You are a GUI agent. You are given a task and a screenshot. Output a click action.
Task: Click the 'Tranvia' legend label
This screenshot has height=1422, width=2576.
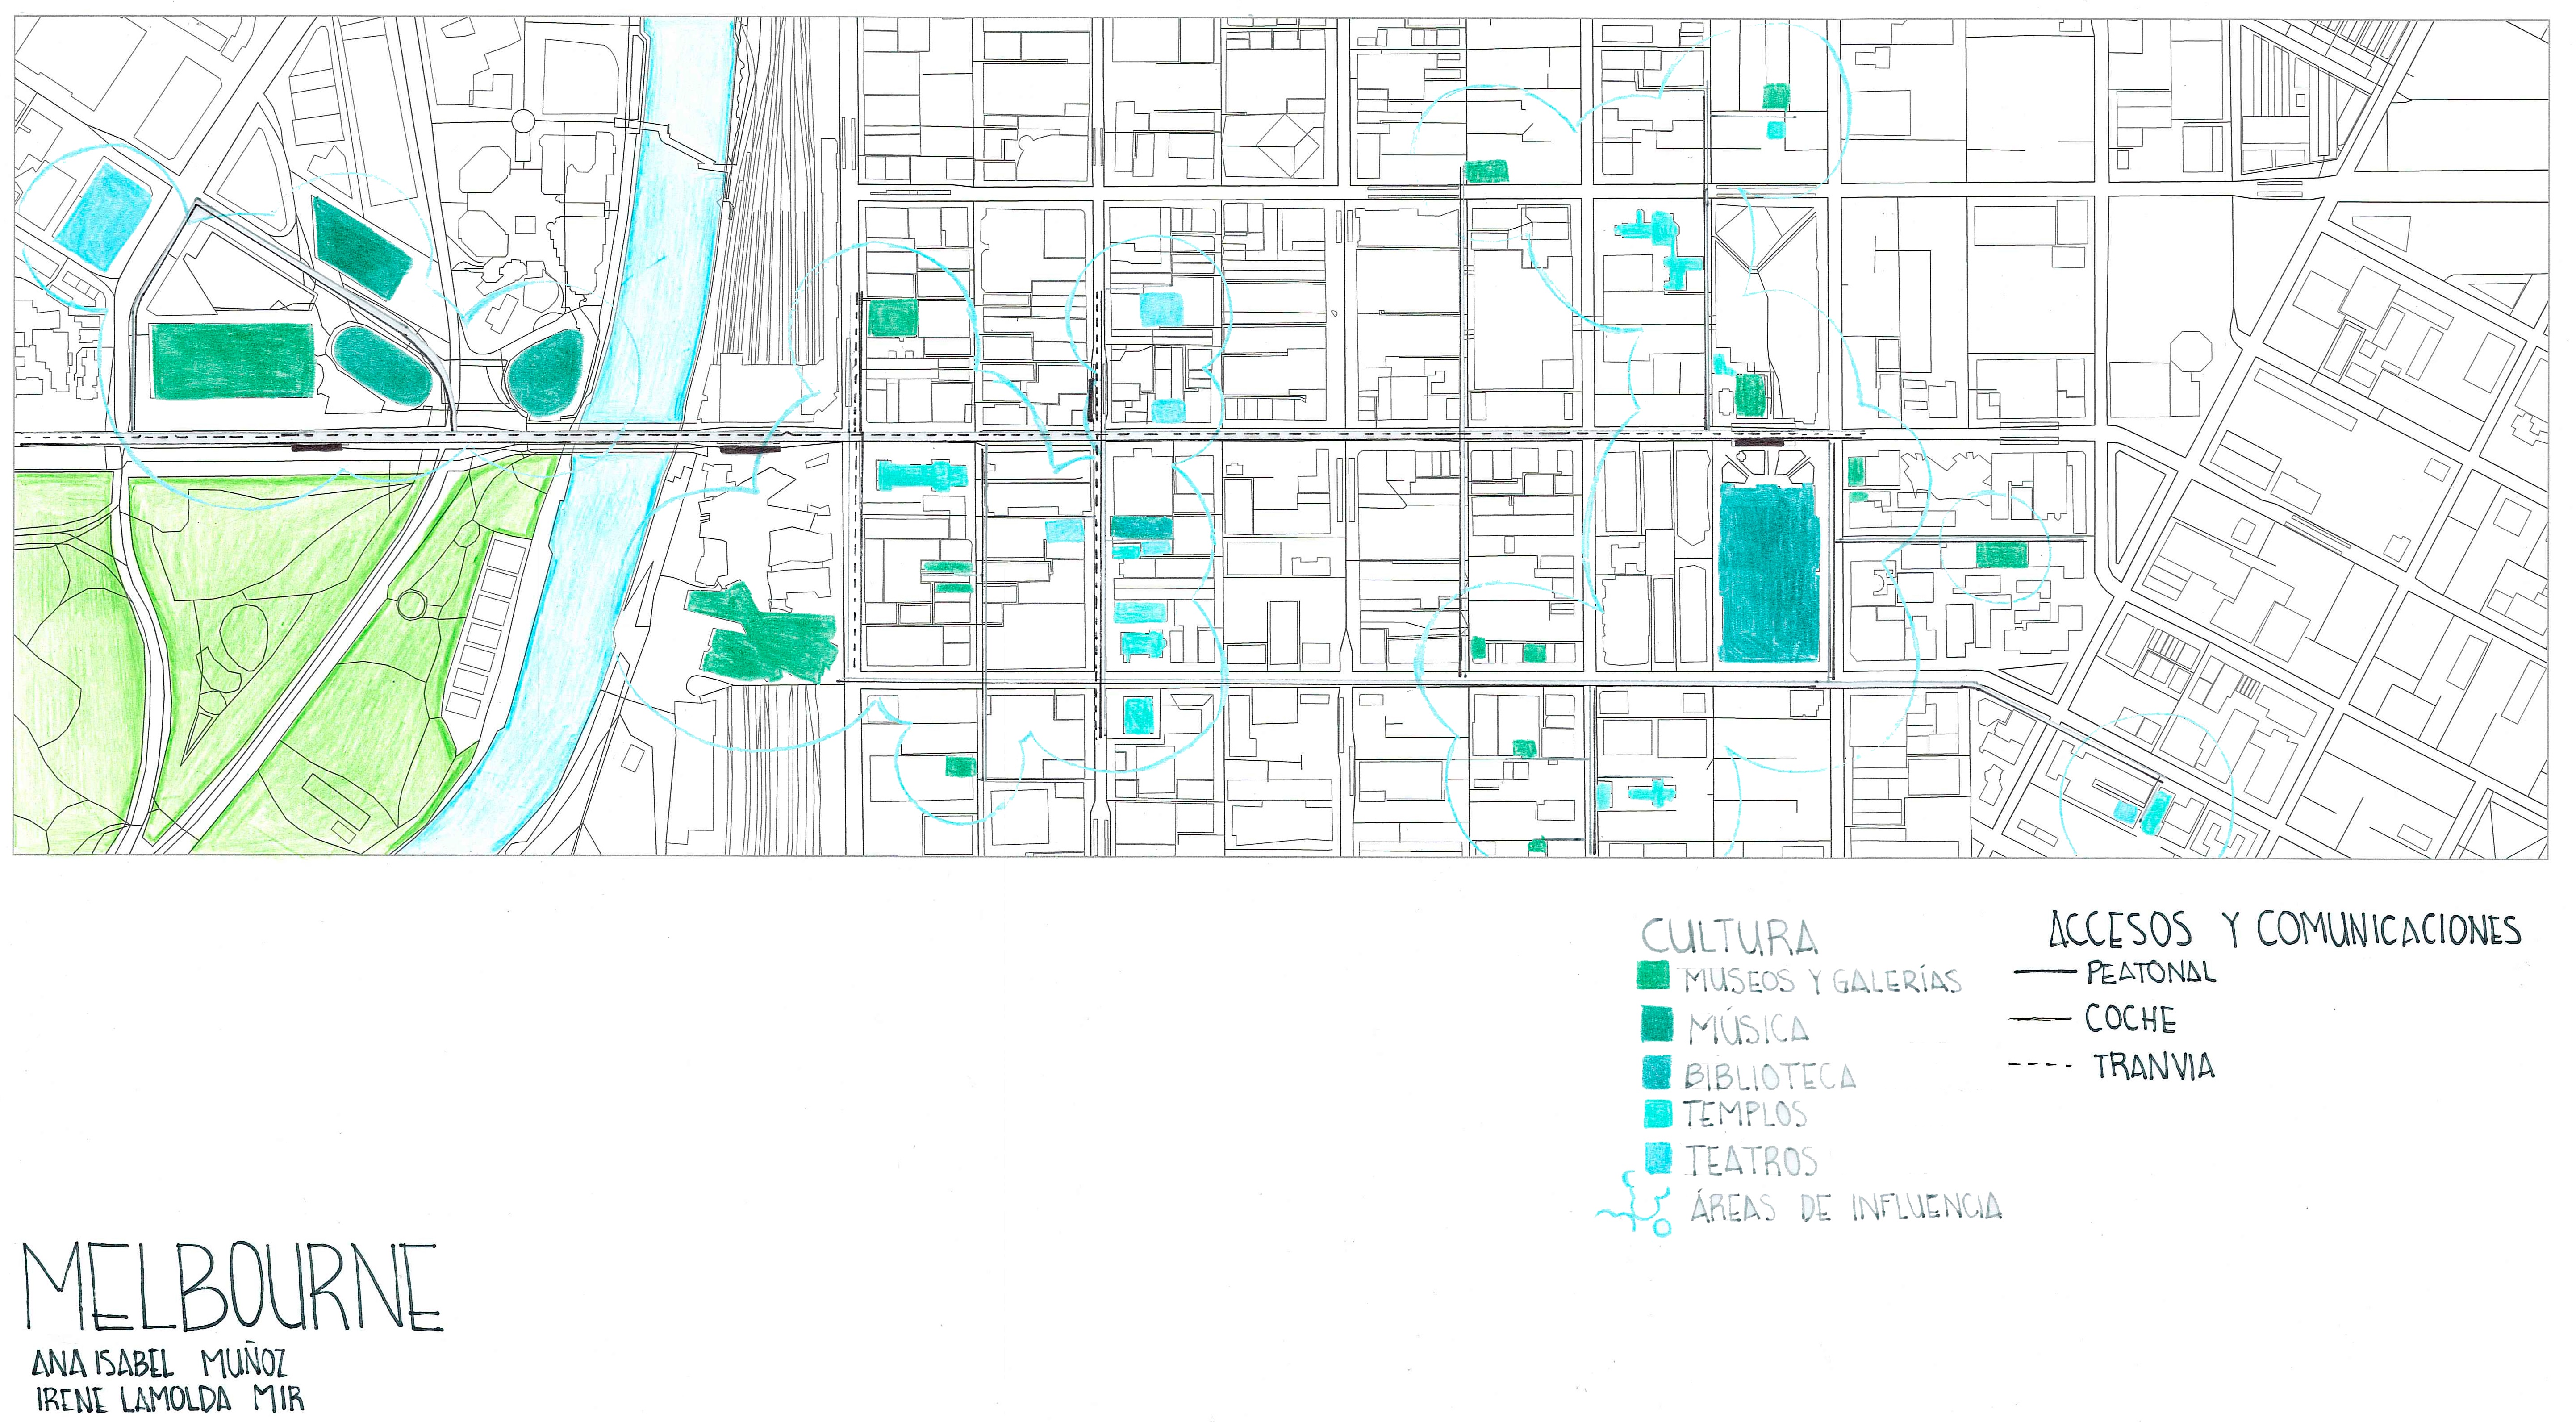pyautogui.click(x=2154, y=1067)
